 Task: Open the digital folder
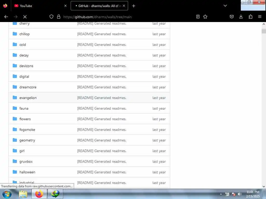24,76
